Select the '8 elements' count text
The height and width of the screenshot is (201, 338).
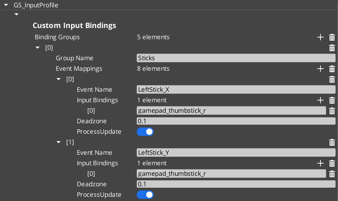[153, 69]
